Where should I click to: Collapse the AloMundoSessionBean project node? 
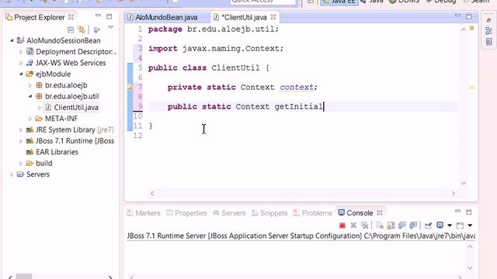pyautogui.click(x=12, y=40)
